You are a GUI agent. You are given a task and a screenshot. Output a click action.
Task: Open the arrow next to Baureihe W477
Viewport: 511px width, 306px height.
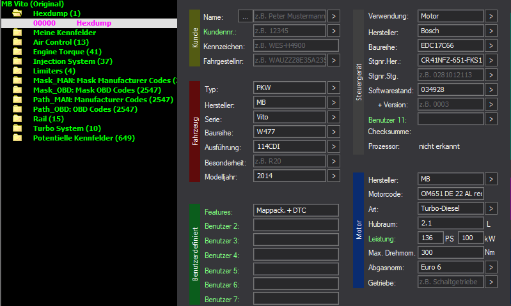pos(334,132)
